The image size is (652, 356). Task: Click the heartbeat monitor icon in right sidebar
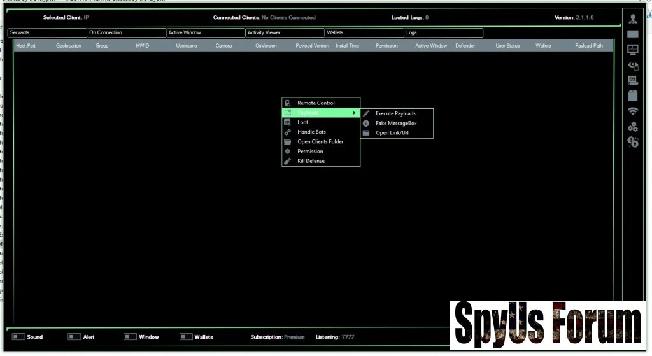[x=632, y=49]
